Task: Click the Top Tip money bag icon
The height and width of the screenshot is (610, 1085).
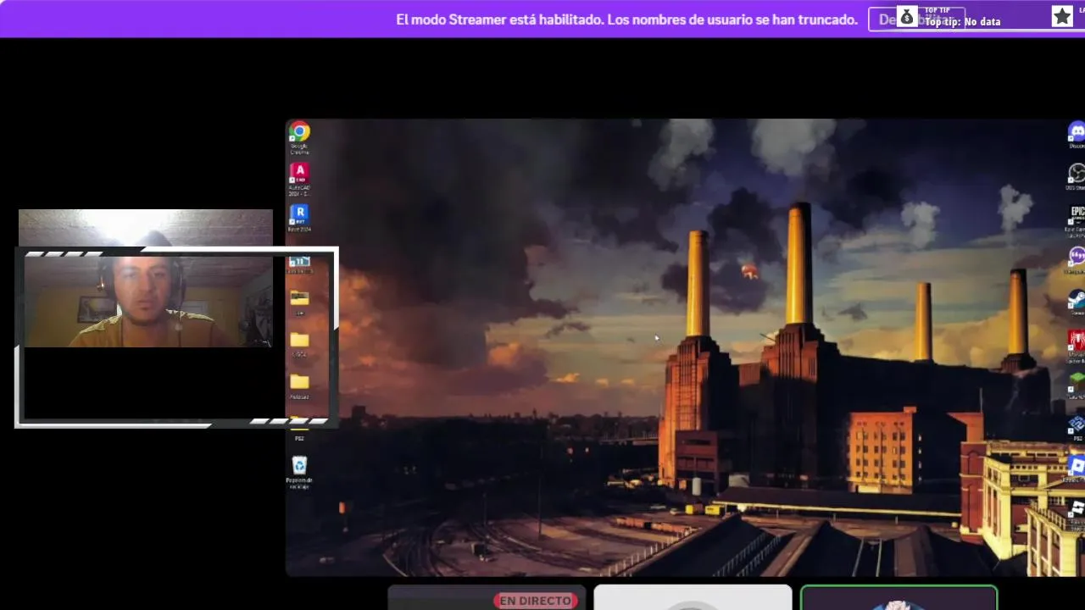Action: pyautogui.click(x=907, y=17)
